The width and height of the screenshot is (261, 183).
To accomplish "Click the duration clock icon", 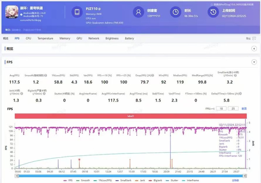I will pyautogui.click(x=175, y=12).
